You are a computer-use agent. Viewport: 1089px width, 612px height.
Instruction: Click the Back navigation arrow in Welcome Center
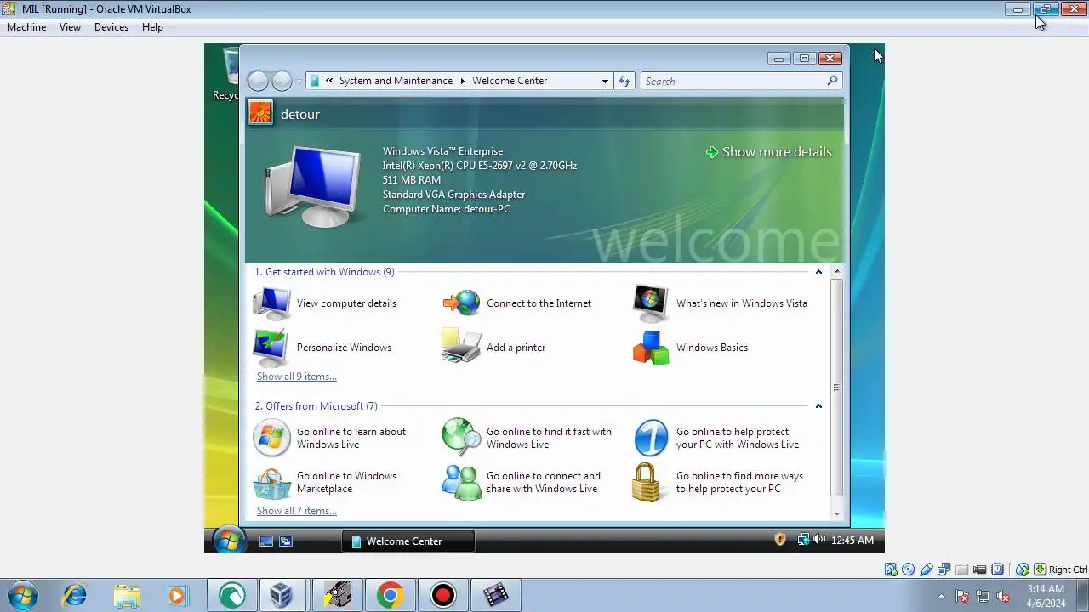click(258, 81)
